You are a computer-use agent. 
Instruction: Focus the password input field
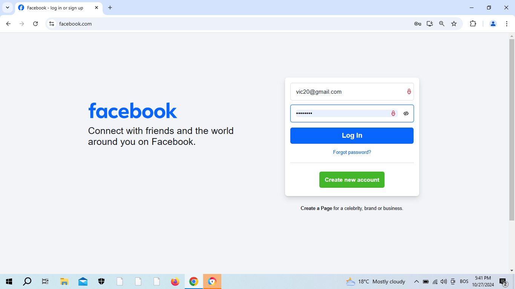352,113
